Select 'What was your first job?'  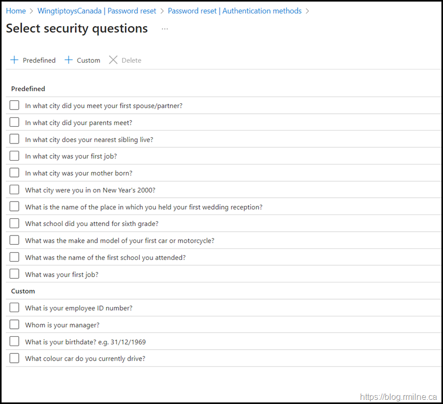[x=14, y=274]
